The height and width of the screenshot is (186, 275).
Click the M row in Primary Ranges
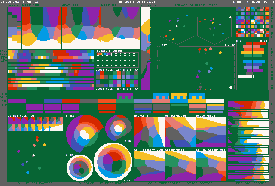tap(248, 176)
